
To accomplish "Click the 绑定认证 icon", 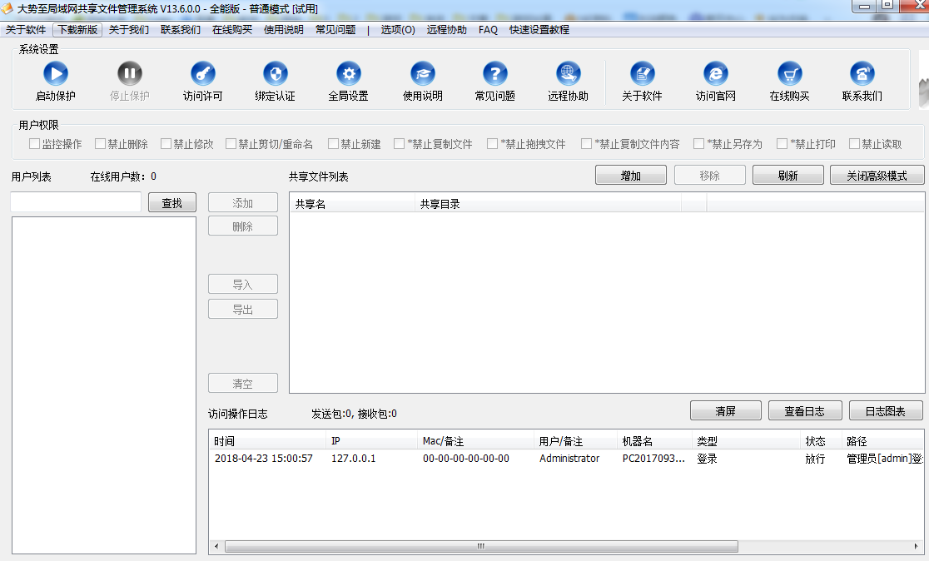I will 275,74.
